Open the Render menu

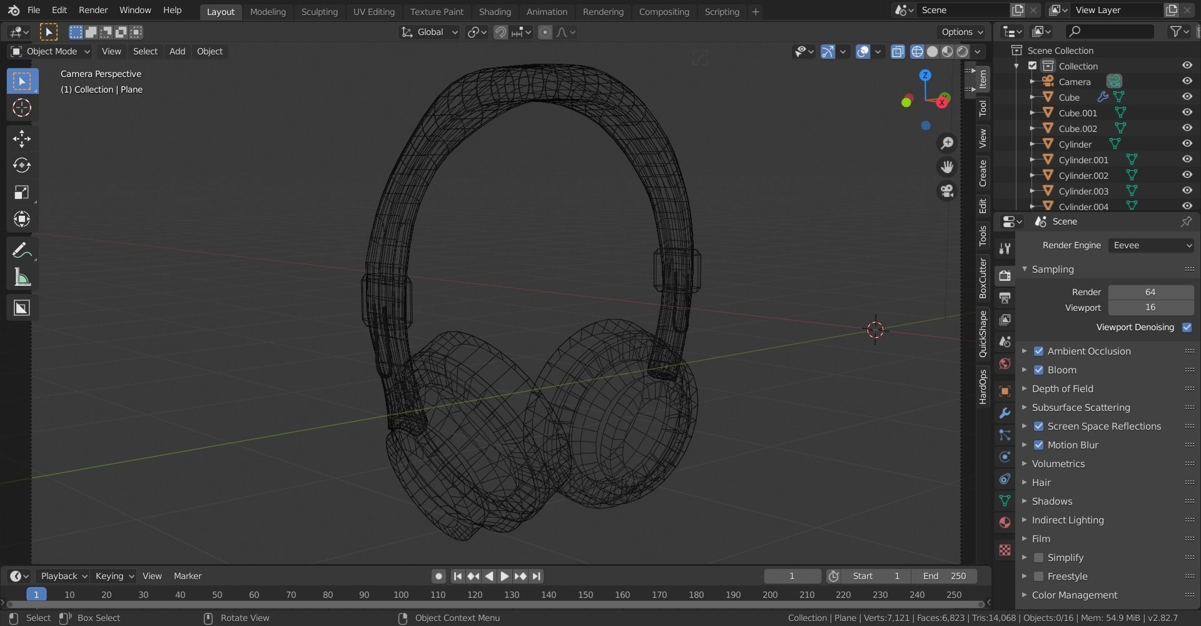[x=93, y=10]
